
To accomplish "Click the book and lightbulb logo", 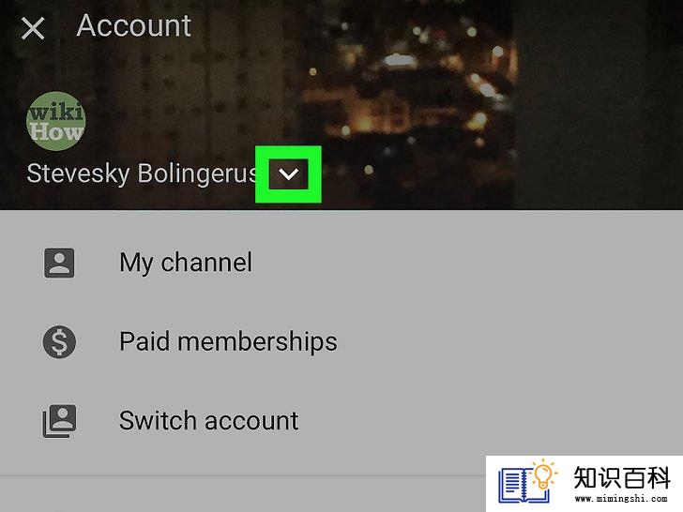I will click(528, 482).
